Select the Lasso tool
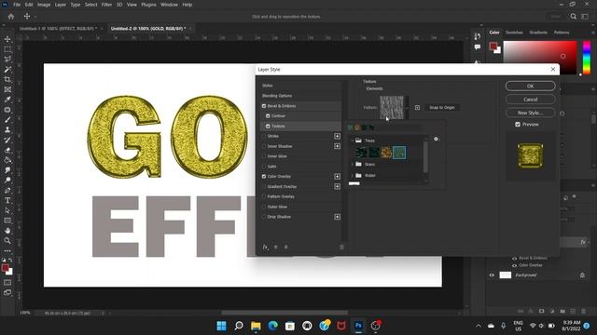 pos(7,60)
